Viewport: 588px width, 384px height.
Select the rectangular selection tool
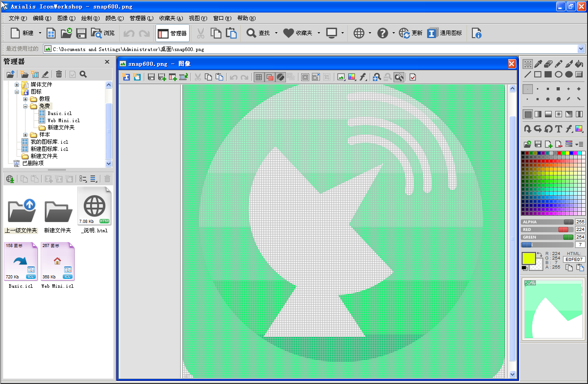[x=528, y=64]
